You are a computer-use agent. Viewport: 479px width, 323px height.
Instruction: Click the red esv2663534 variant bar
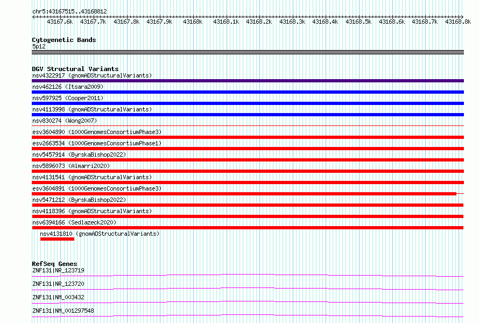pyautogui.click(x=248, y=149)
